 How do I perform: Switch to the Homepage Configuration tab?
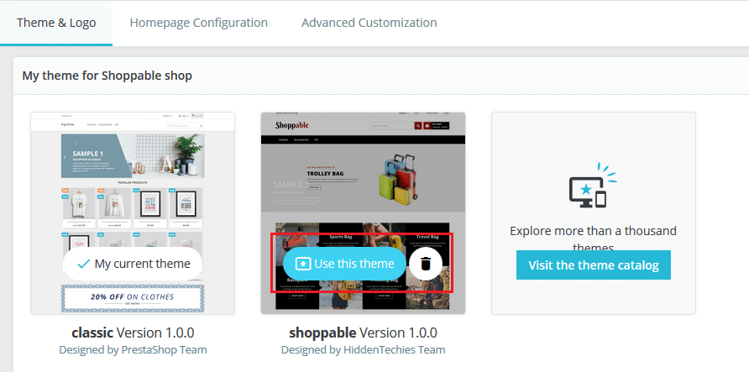[199, 23]
